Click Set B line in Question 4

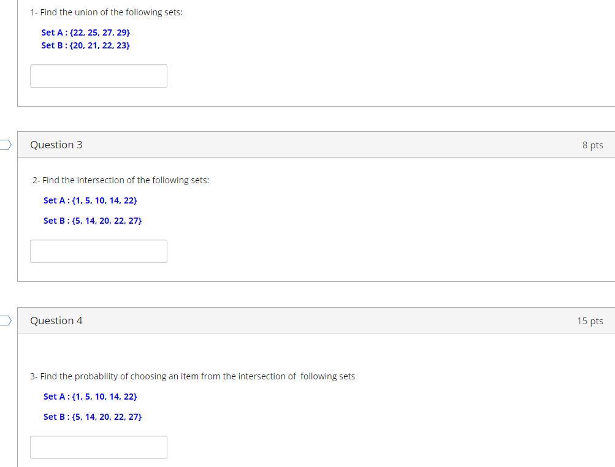(93, 417)
